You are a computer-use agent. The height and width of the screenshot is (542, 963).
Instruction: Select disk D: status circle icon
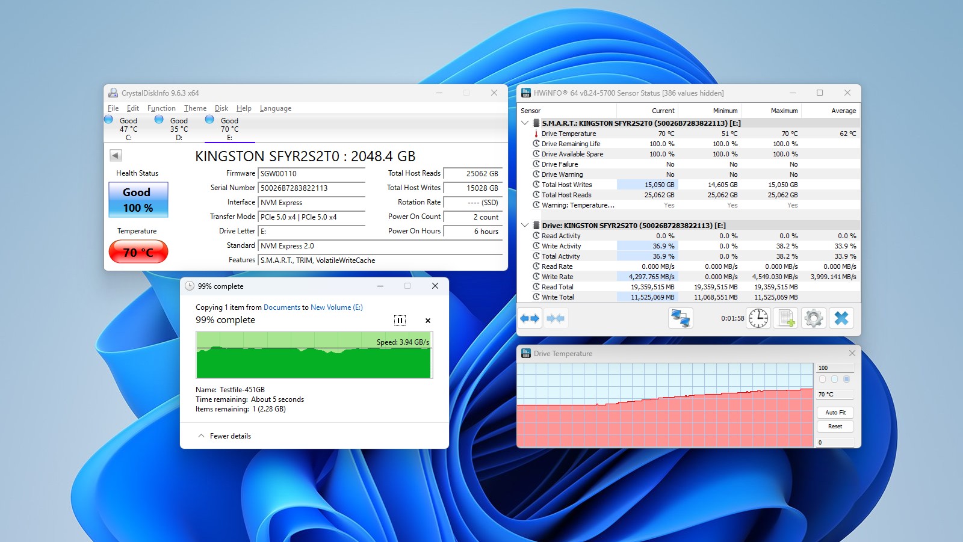point(159,119)
